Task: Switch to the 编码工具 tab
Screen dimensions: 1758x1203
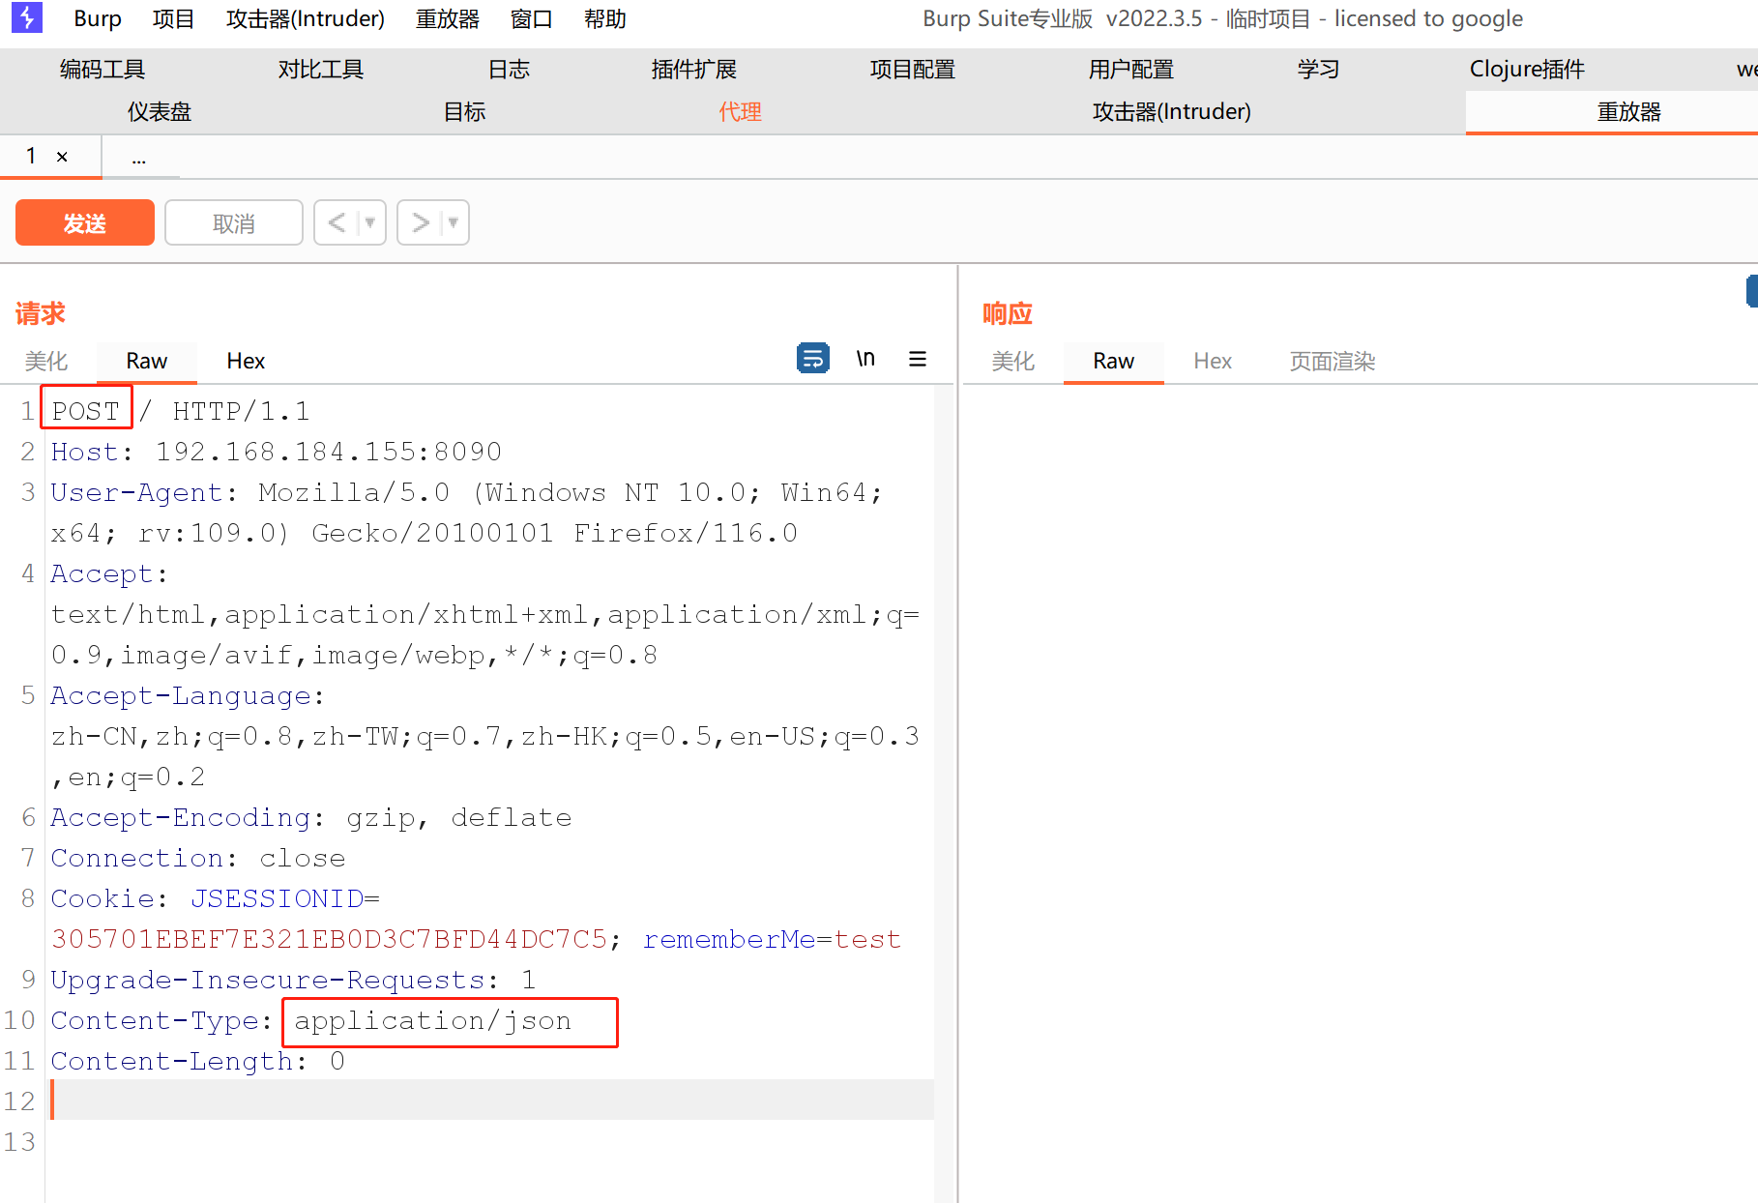Action: pos(103,70)
